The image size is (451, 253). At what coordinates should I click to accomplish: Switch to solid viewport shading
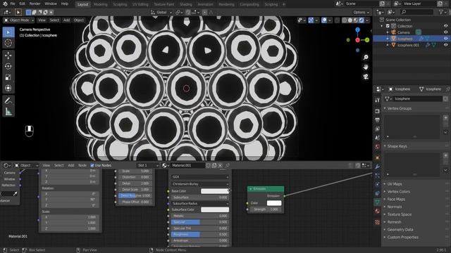(x=350, y=20)
